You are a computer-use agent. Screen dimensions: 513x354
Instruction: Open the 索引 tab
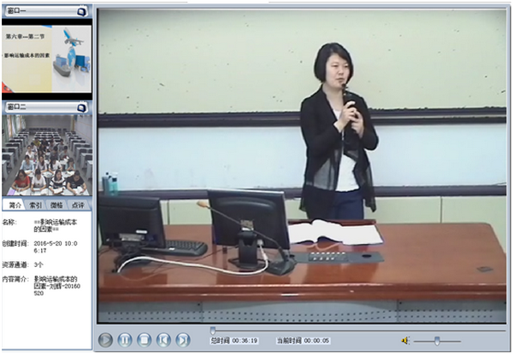coord(36,205)
